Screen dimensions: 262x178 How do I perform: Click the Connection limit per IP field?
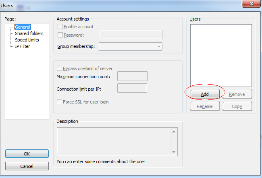click(x=132, y=88)
